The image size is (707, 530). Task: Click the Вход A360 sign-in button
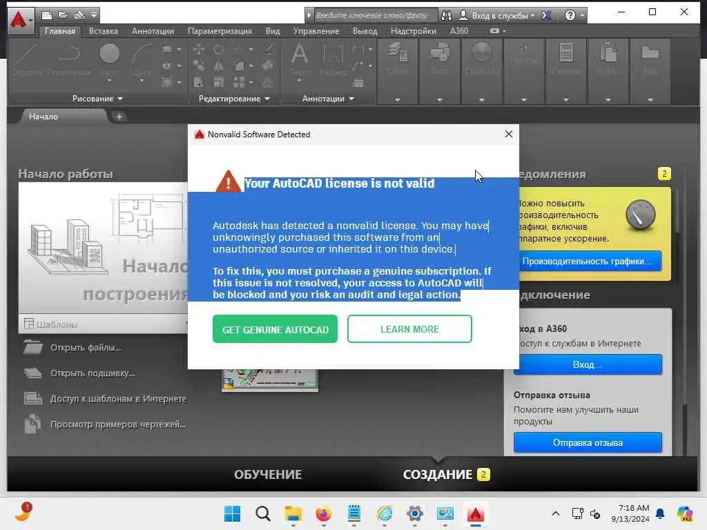(x=588, y=364)
